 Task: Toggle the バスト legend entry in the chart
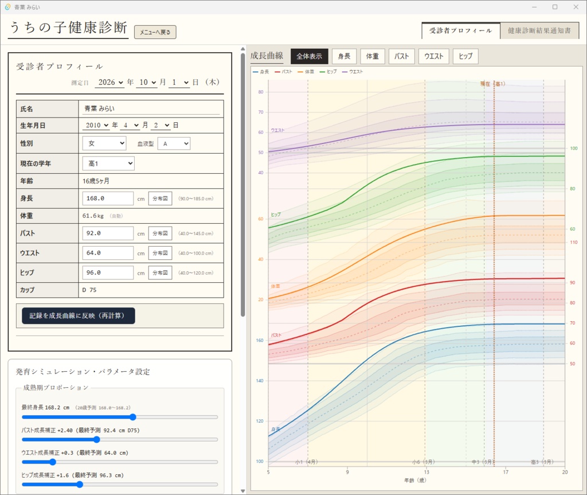pos(283,72)
